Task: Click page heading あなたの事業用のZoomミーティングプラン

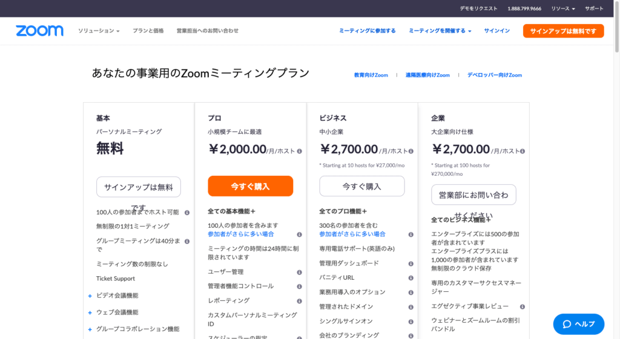Action: coord(200,73)
